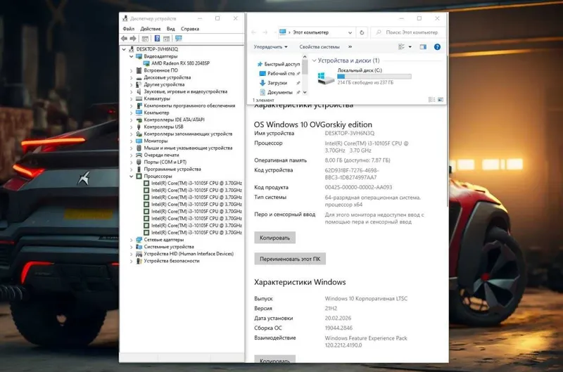The height and width of the screenshot is (372, 563).
Task: Toggle the preview pane icon in Explorer
Action: point(423,47)
